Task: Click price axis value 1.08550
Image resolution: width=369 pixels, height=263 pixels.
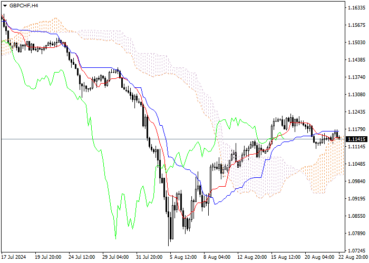Action: (x=356, y=216)
